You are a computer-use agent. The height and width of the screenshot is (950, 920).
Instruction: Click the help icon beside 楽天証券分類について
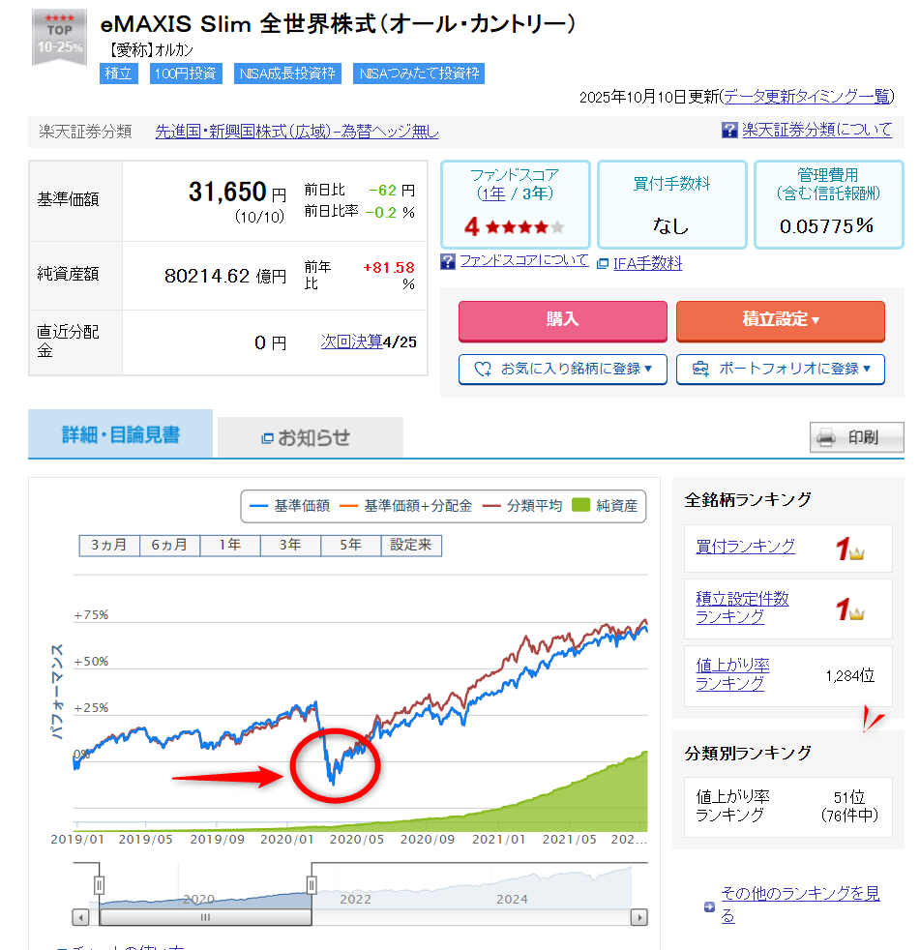(730, 131)
